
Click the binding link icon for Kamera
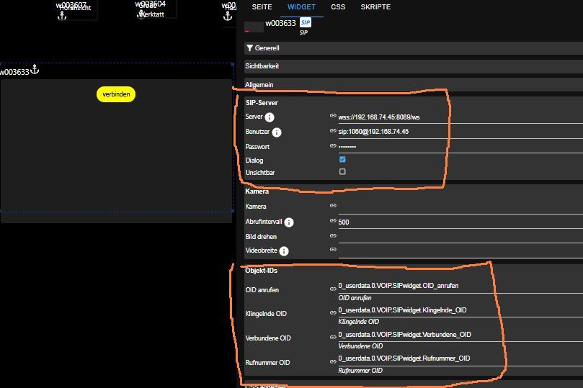tap(333, 205)
